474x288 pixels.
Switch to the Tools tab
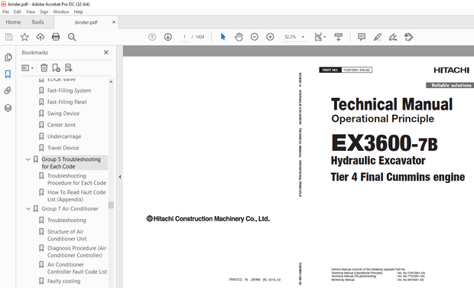(37, 22)
